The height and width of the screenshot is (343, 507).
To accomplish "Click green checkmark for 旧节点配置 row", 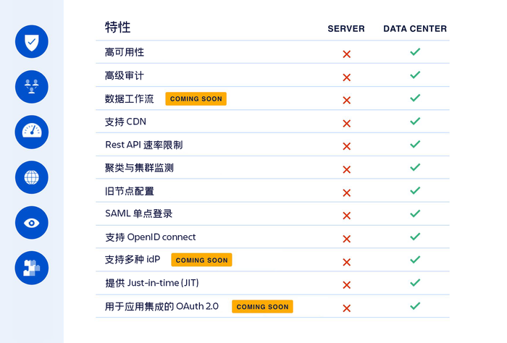I will coord(415,190).
